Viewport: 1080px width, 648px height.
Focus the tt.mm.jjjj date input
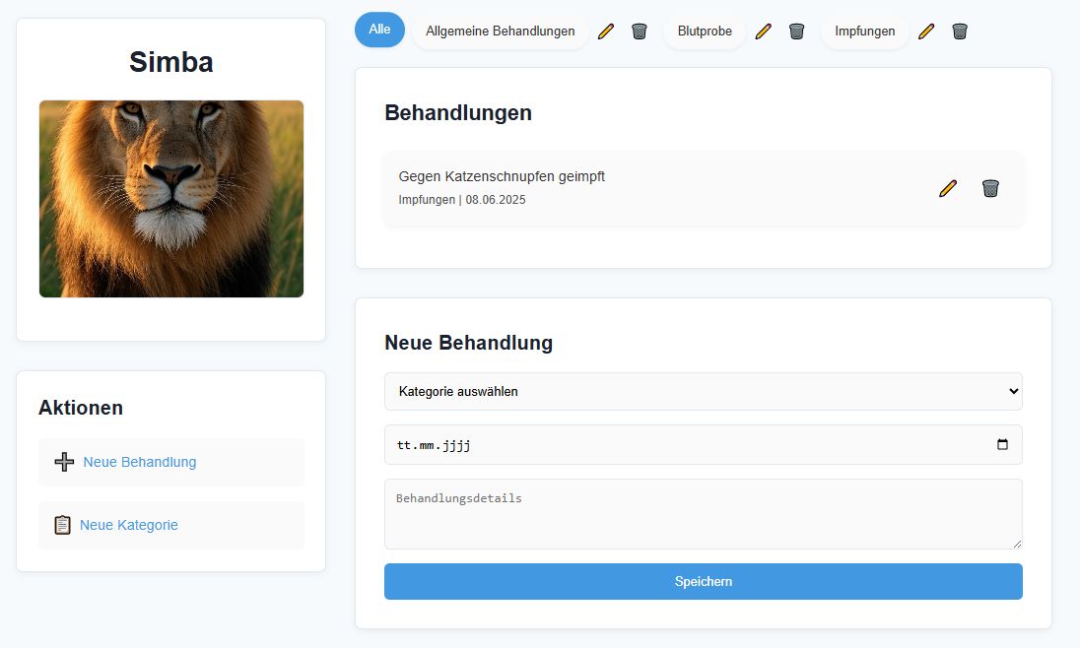click(x=591, y=445)
